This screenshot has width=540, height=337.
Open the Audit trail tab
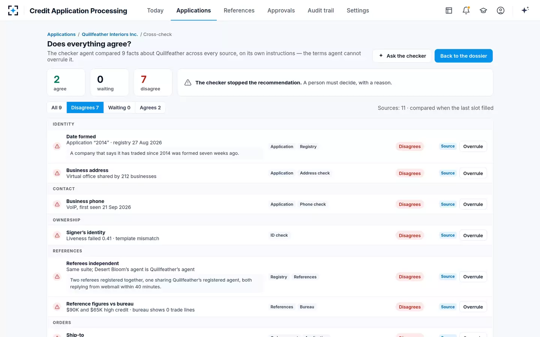(321, 10)
